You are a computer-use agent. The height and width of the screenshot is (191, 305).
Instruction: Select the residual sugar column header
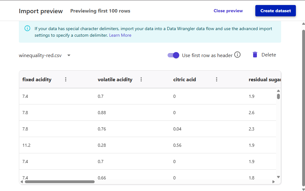263,80
